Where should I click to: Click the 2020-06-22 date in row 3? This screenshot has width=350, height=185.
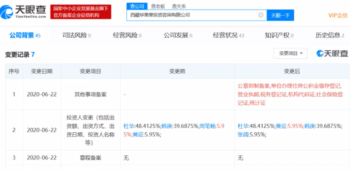[x=42, y=158]
